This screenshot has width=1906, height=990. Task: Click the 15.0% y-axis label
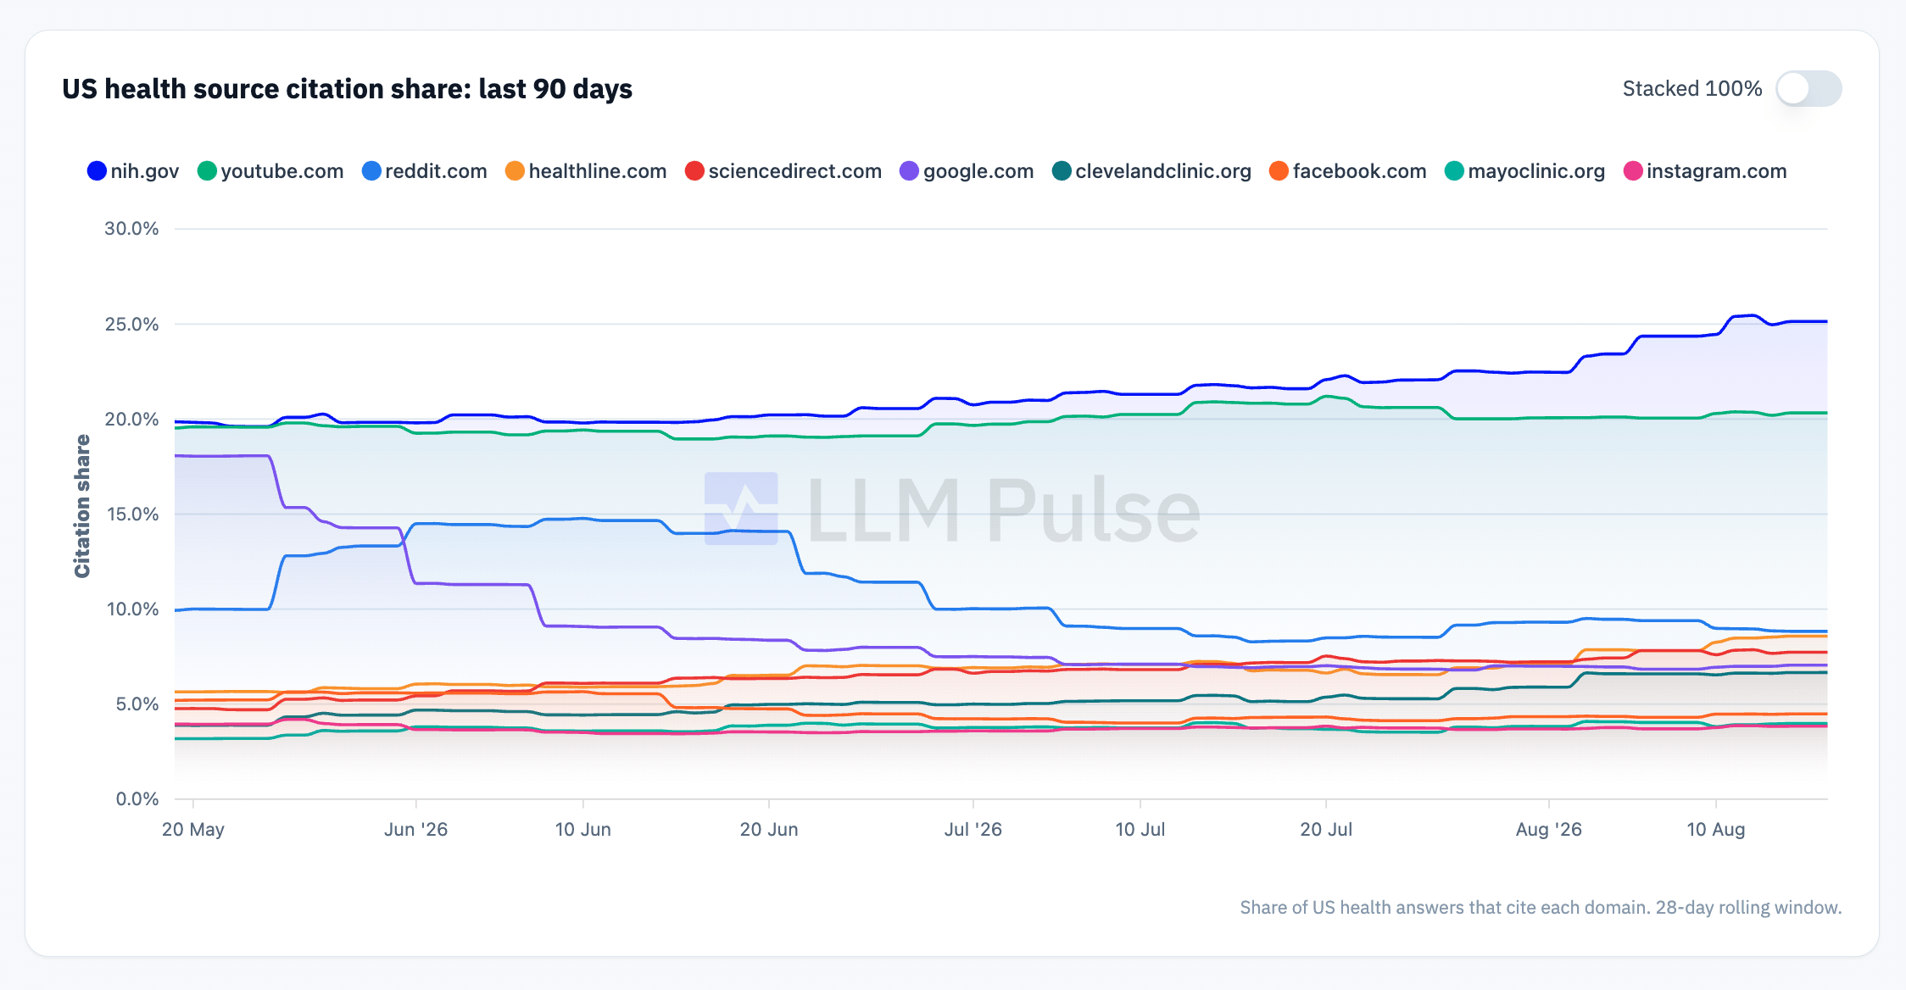132,514
